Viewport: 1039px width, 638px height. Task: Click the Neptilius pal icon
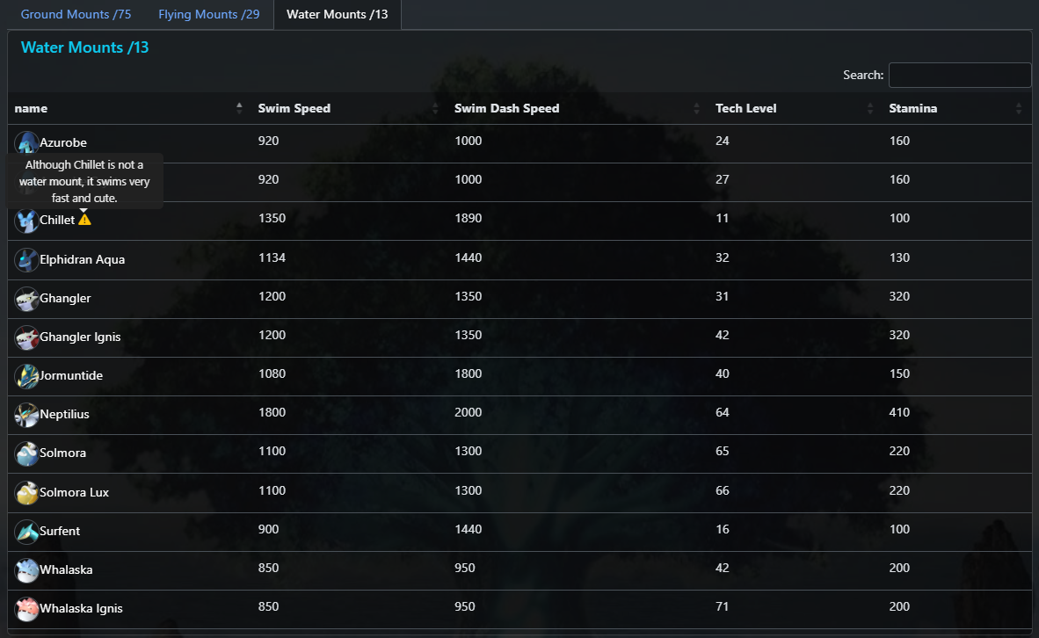pyautogui.click(x=26, y=415)
